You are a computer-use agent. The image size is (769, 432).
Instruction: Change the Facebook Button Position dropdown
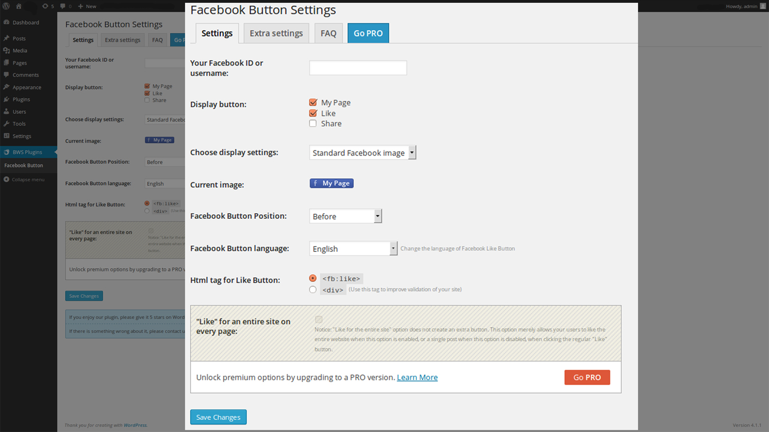[x=345, y=215]
